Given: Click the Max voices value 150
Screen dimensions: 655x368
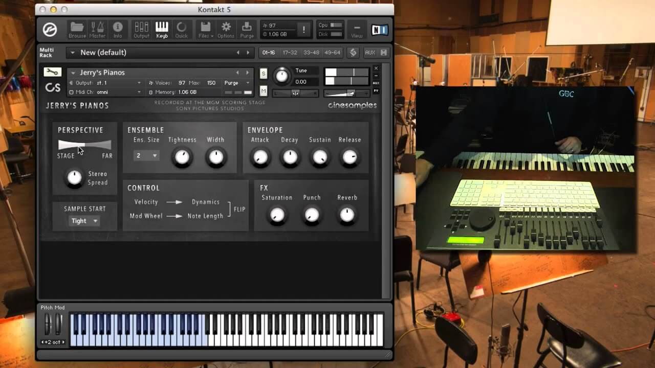Looking at the screenshot, I should click(211, 83).
